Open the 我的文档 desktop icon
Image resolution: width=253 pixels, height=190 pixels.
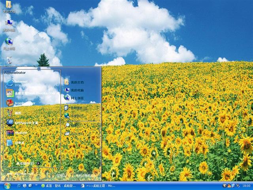[x=9, y=7]
